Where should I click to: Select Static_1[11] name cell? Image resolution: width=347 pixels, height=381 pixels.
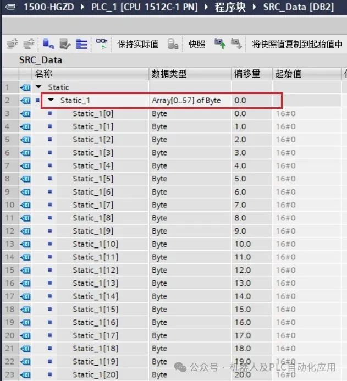[x=103, y=257]
